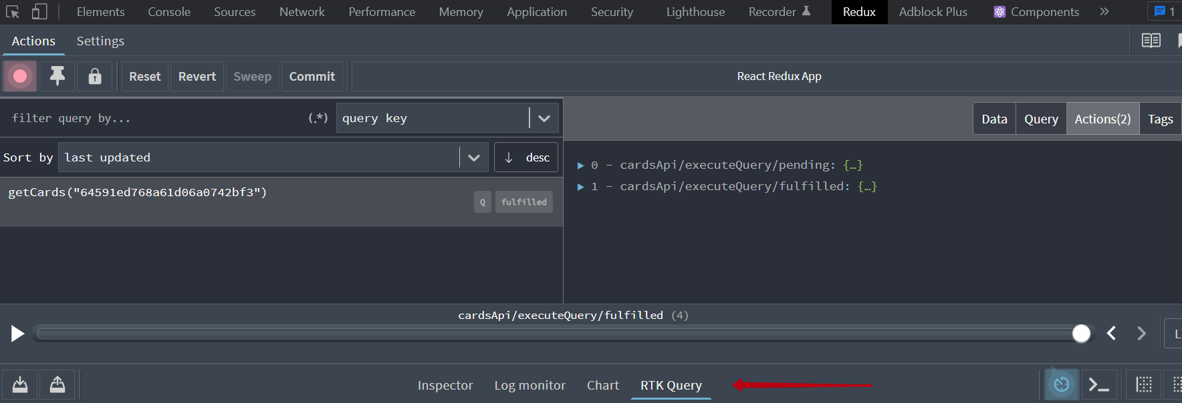Toggle the slider timer icon in the bottom bar
The width and height of the screenshot is (1182, 403).
[x=1061, y=384]
